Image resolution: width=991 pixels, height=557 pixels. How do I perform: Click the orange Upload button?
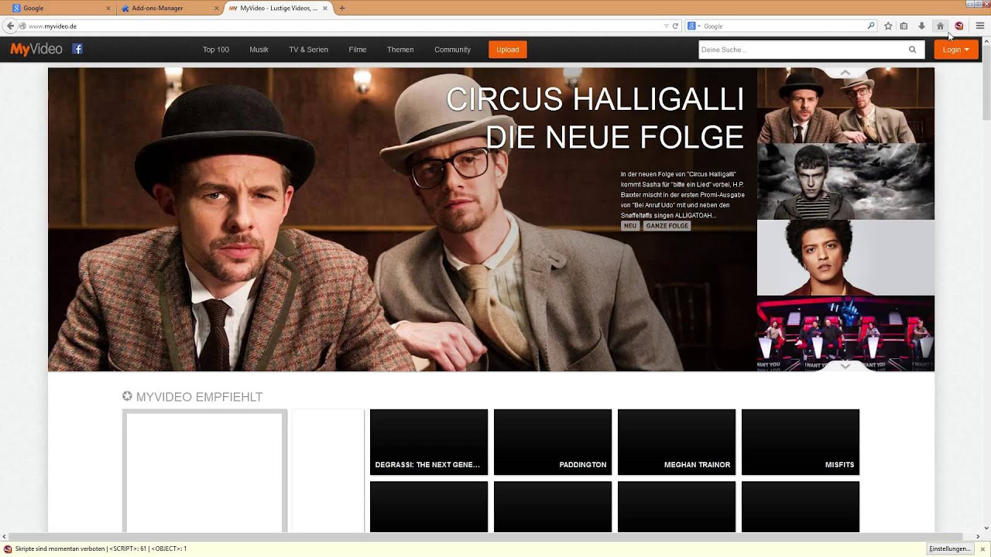[x=508, y=50]
